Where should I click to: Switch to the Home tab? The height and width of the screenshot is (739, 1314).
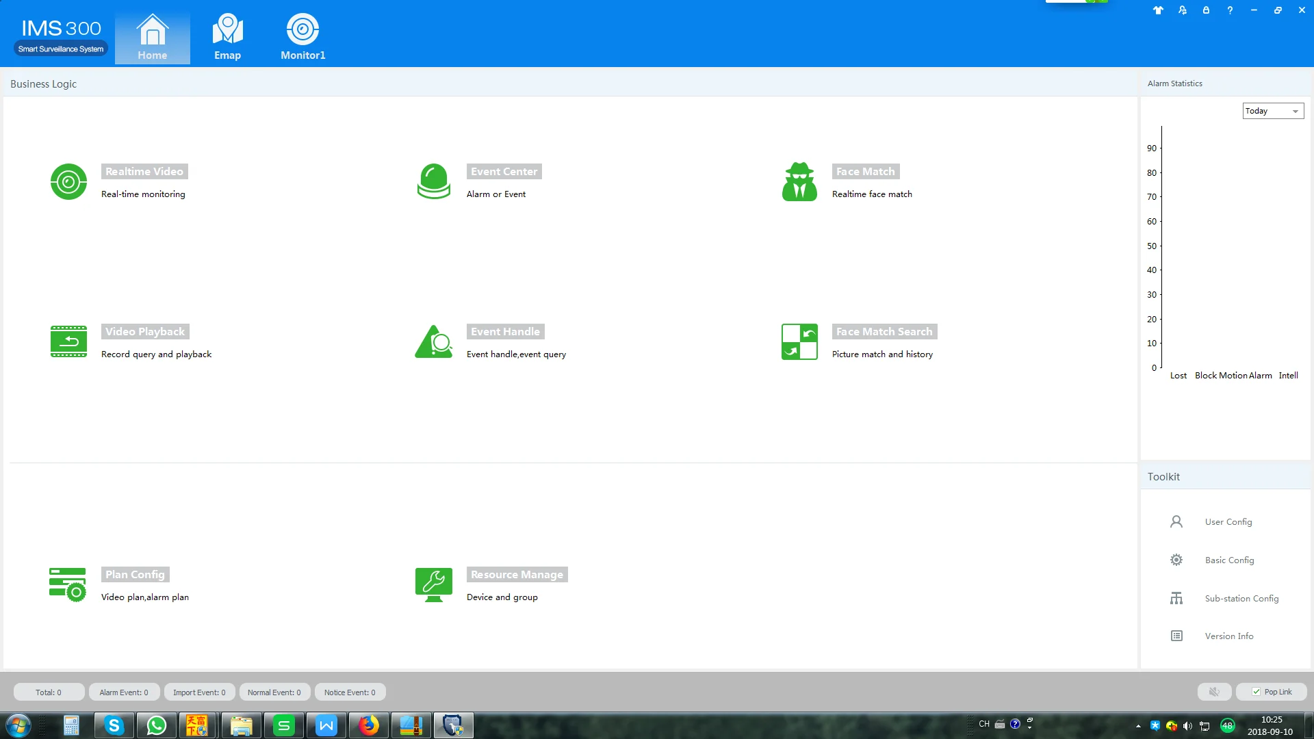pos(152,37)
